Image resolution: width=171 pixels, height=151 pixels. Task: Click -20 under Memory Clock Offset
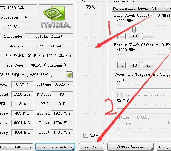coord(148,65)
